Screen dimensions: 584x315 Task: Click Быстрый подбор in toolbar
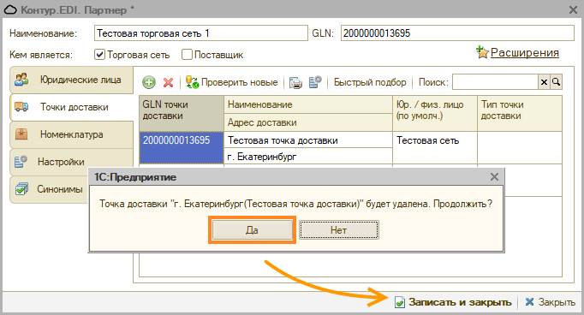coord(370,82)
